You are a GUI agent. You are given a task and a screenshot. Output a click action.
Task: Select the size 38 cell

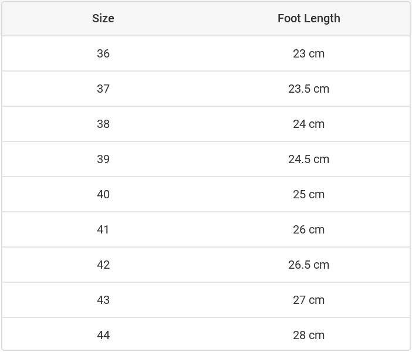pyautogui.click(x=103, y=124)
